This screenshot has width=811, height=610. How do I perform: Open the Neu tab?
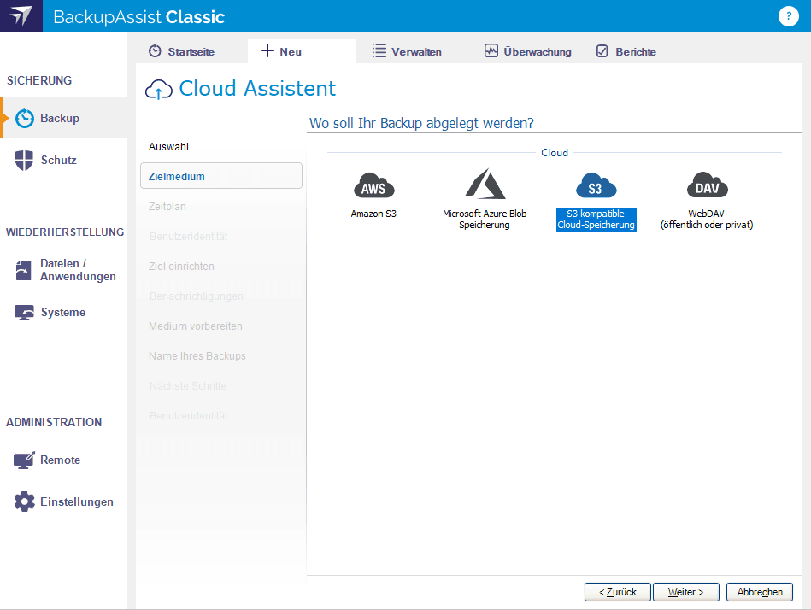click(x=302, y=51)
